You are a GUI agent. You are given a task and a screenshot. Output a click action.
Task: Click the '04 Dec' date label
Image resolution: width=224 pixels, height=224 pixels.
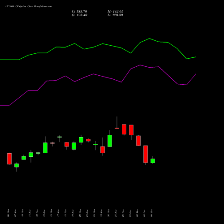[x=151, y=213]
